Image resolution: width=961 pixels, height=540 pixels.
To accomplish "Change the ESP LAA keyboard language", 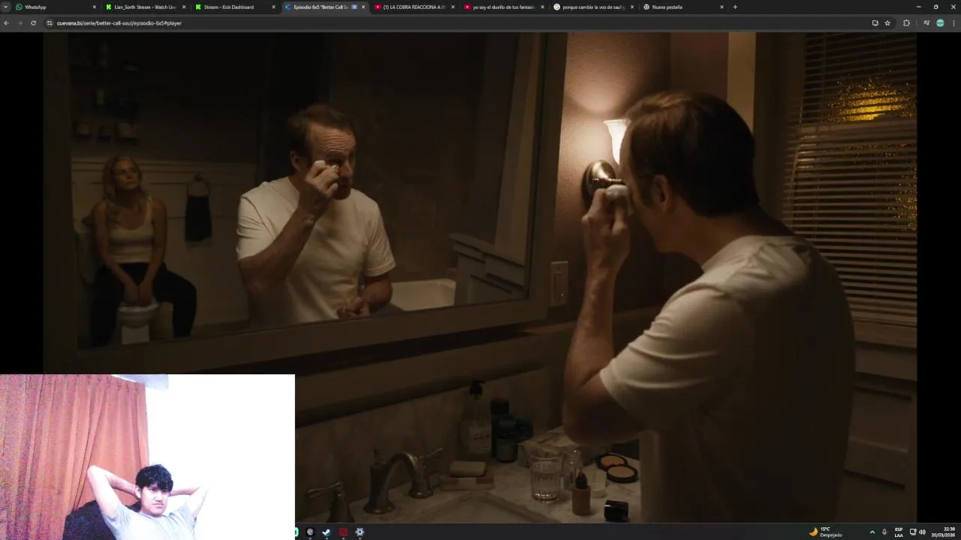I will click(899, 532).
